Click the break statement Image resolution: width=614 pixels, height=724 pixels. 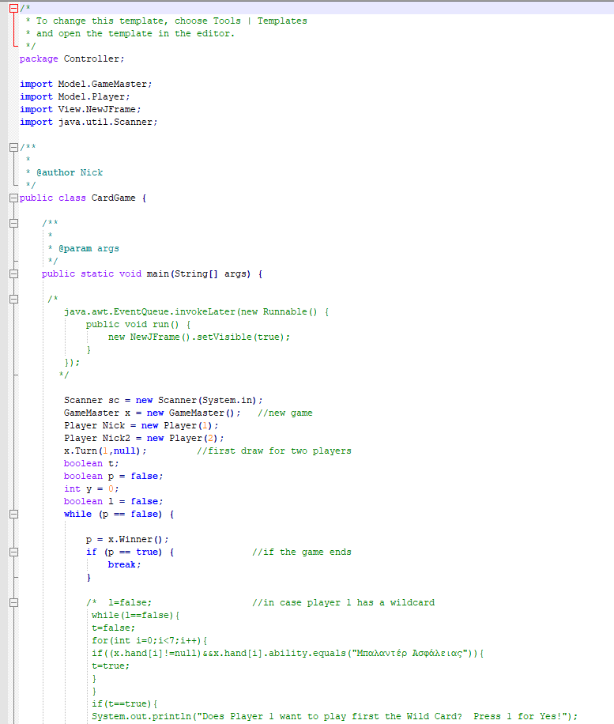point(124,564)
